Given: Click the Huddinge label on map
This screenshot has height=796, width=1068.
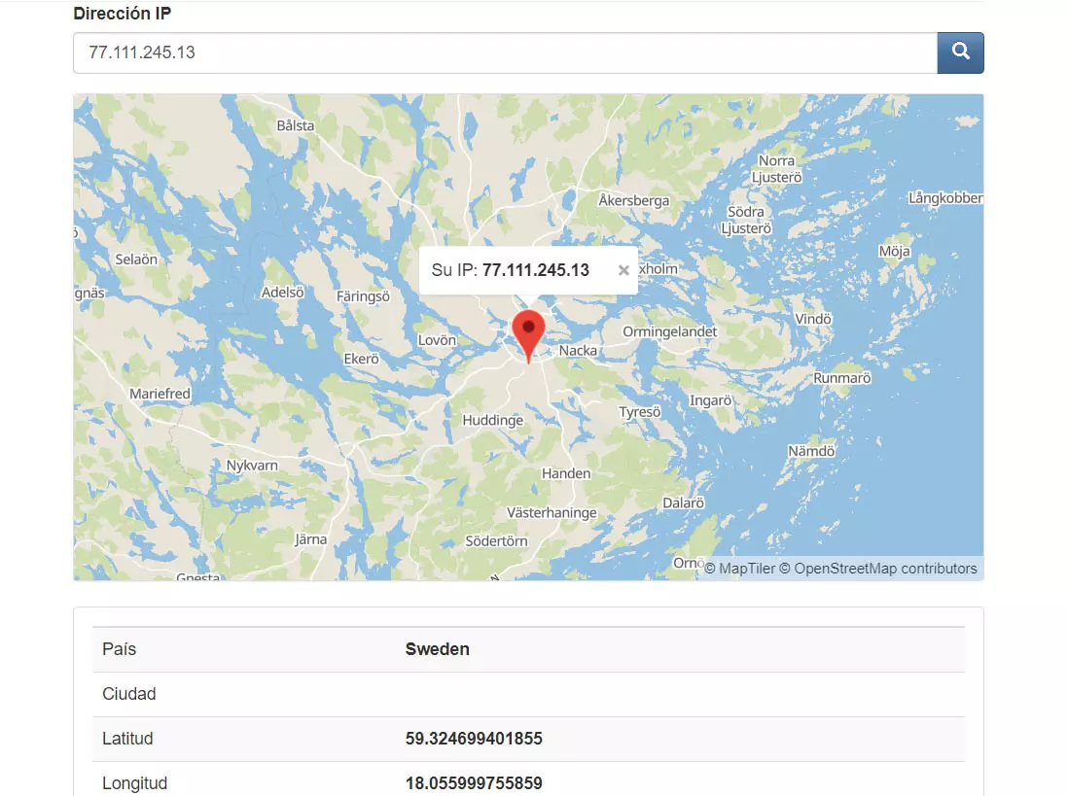Looking at the screenshot, I should coord(493,421).
